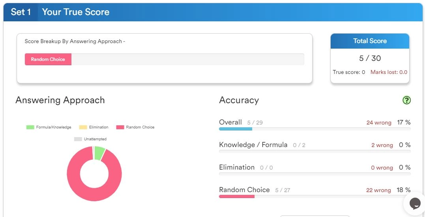Click the green Formula/Knowledge donut slice

[99, 153]
